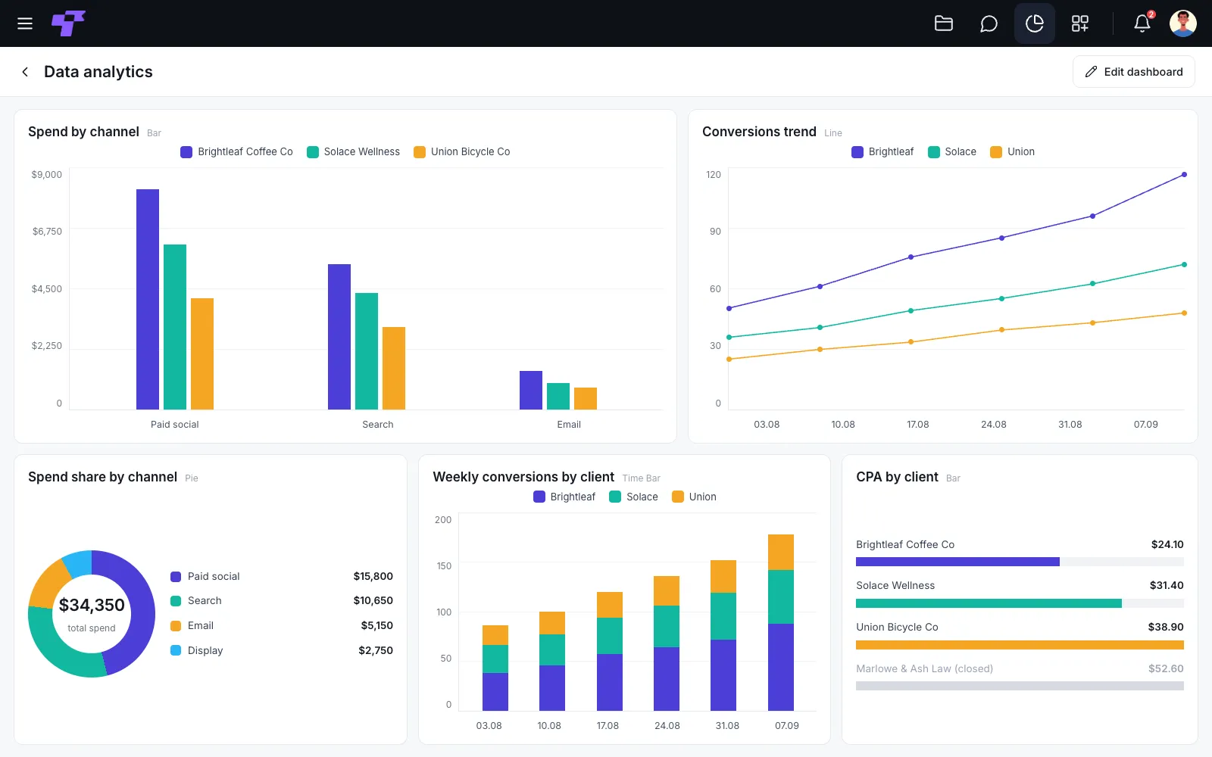Click Marlowe & Ash Law (closed) label

[924, 669]
